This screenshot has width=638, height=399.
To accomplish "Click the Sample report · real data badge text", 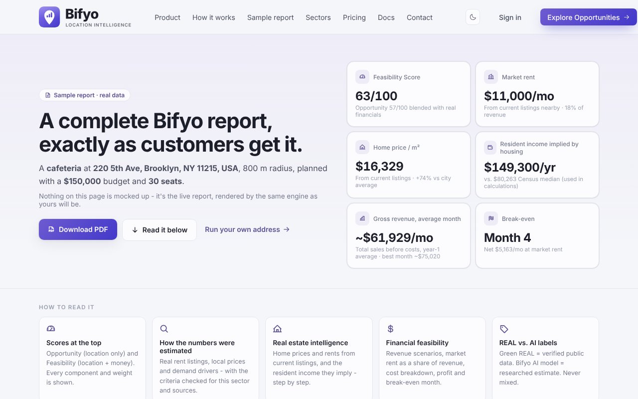I will [89, 95].
